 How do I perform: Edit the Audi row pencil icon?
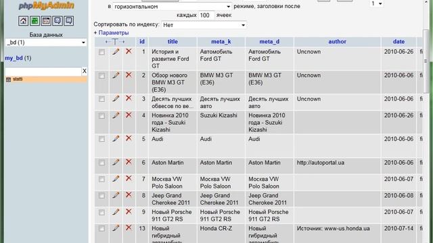click(116, 138)
